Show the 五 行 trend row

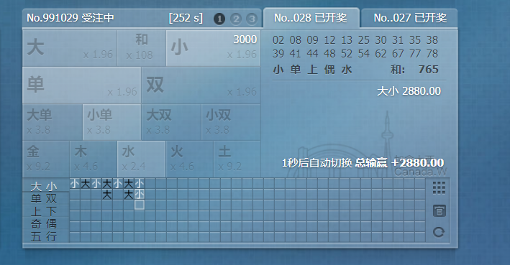pyautogui.click(x=44, y=236)
